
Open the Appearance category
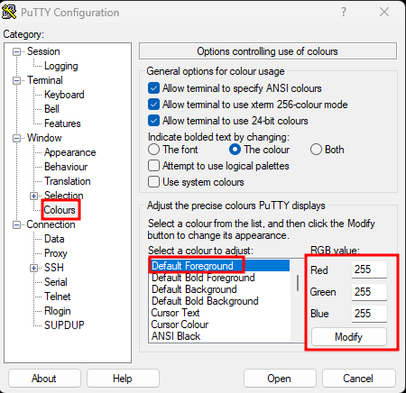69,152
